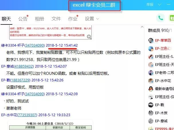Click message 谢谢老师
Screen dimensions: 174x130
click(14, 108)
